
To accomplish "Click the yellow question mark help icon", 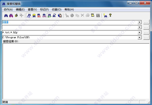I will [x=110, y=15].
